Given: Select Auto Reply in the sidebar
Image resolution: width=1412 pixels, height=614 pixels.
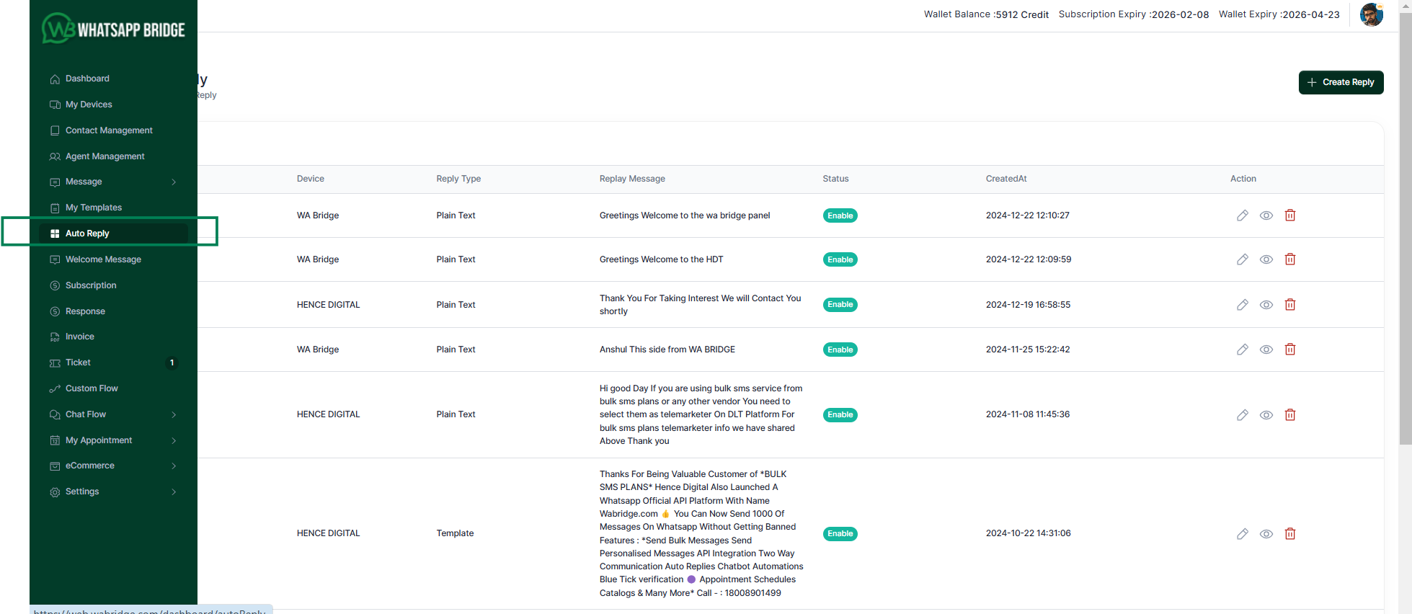Looking at the screenshot, I should (x=113, y=233).
